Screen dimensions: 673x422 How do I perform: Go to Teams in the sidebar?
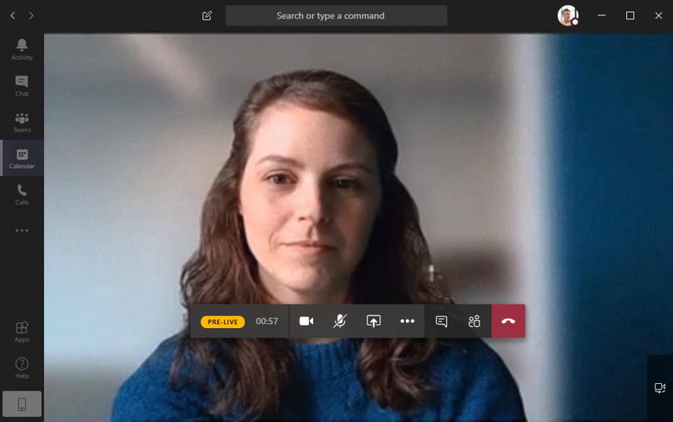click(x=22, y=122)
